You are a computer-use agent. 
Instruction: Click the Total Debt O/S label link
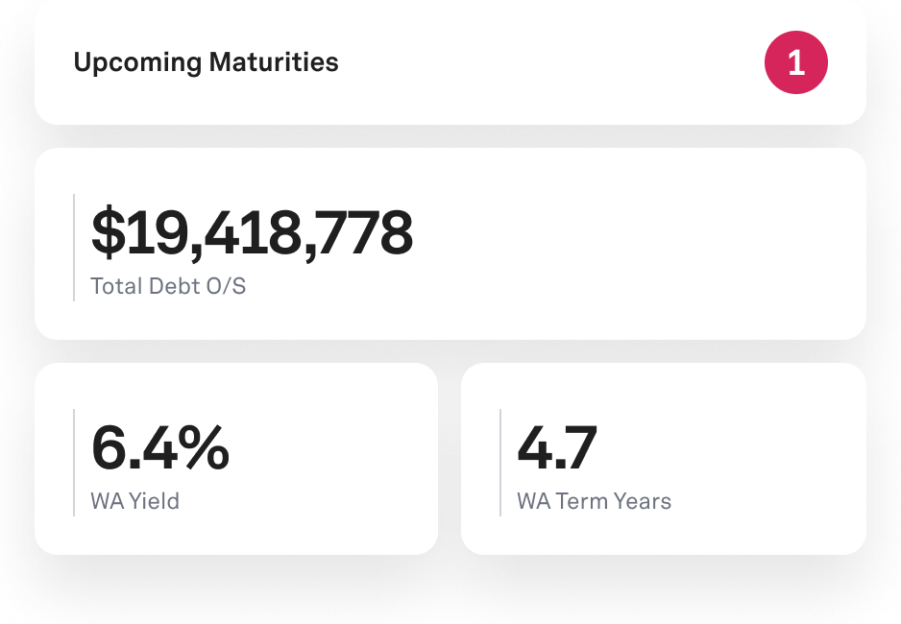(168, 285)
